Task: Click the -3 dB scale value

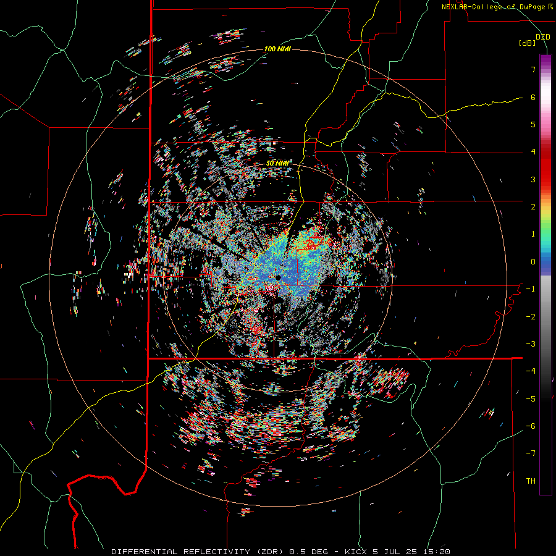Action: pos(531,344)
